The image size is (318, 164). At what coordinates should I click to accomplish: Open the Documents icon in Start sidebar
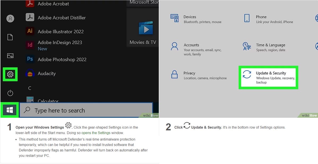[10, 37]
